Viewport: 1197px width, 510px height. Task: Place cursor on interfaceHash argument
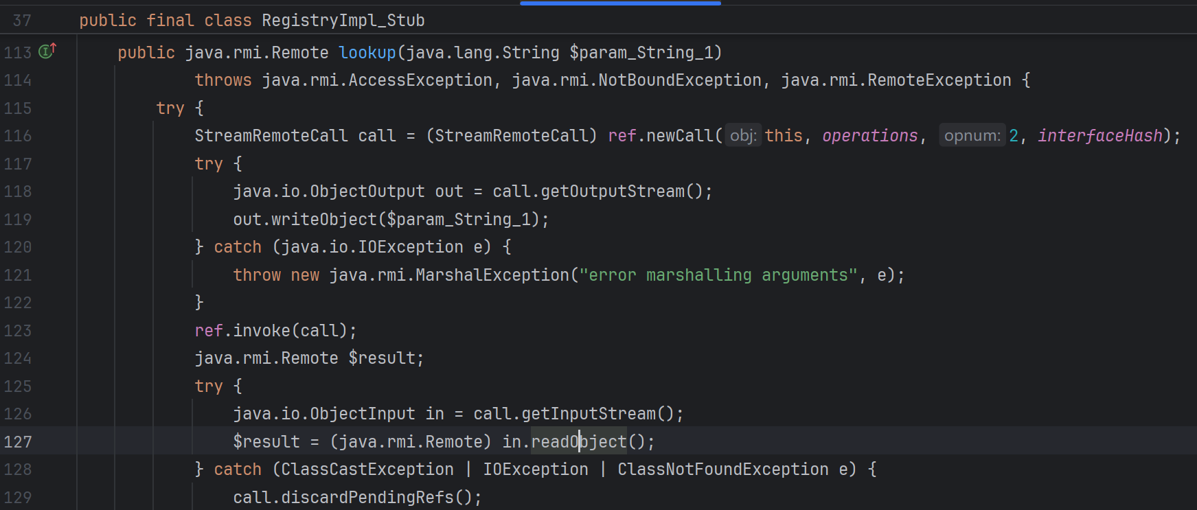1099,136
